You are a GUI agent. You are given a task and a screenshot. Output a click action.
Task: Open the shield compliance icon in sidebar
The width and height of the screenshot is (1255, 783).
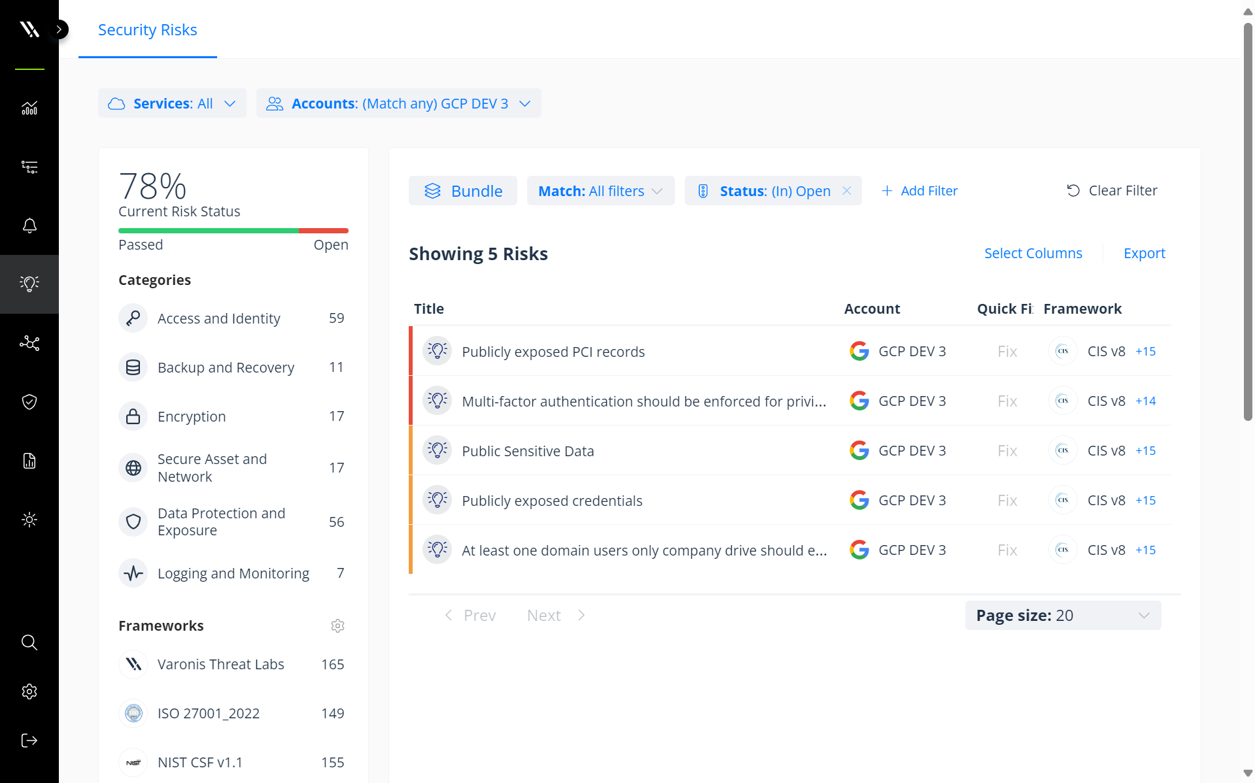pos(29,402)
